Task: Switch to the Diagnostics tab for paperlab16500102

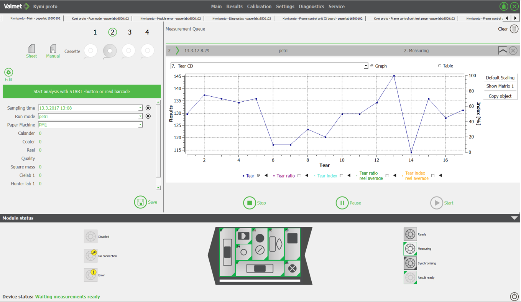Action: 242,18
